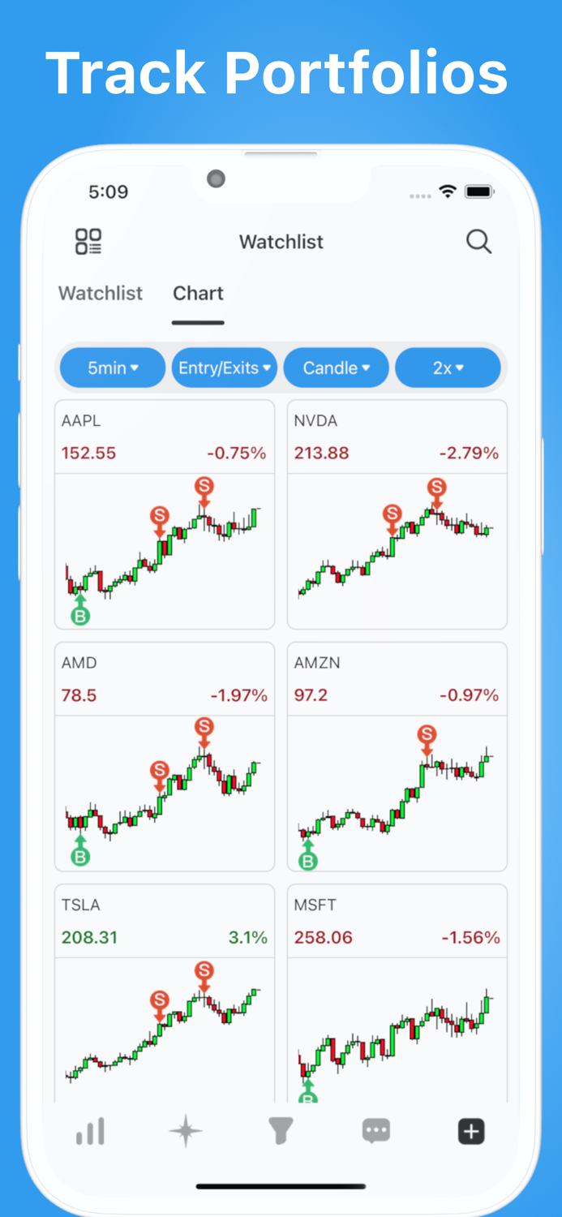This screenshot has height=1217, width=562.
Task: Open the Entry/Exits dropdown
Action: tap(225, 368)
